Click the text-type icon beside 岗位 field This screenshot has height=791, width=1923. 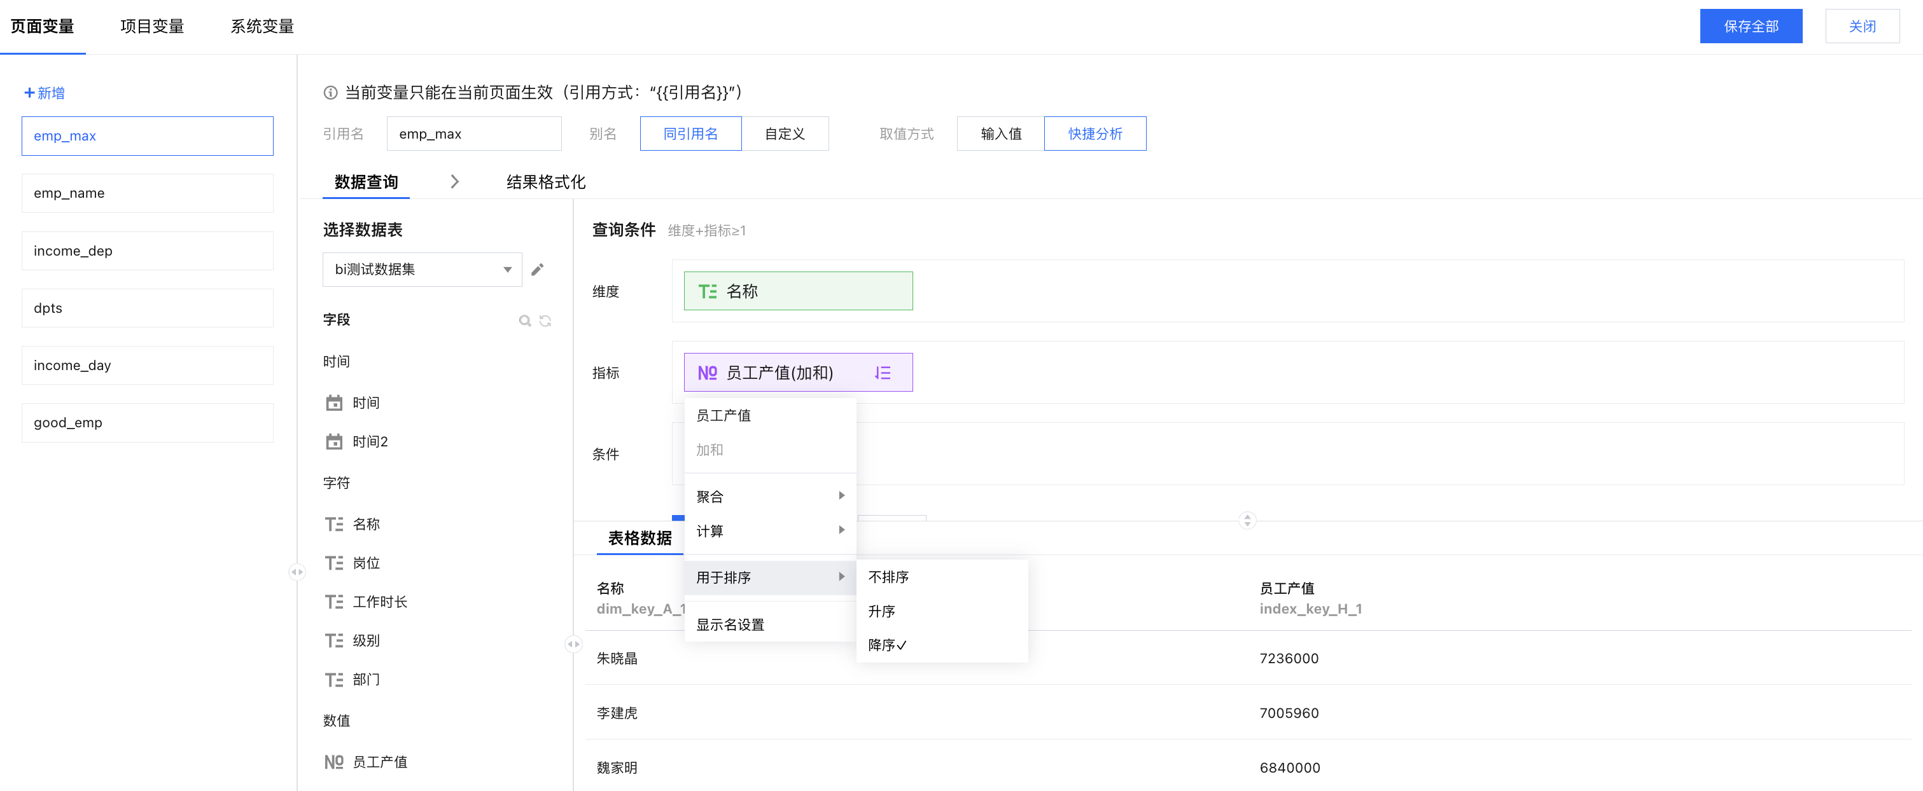pyautogui.click(x=333, y=563)
